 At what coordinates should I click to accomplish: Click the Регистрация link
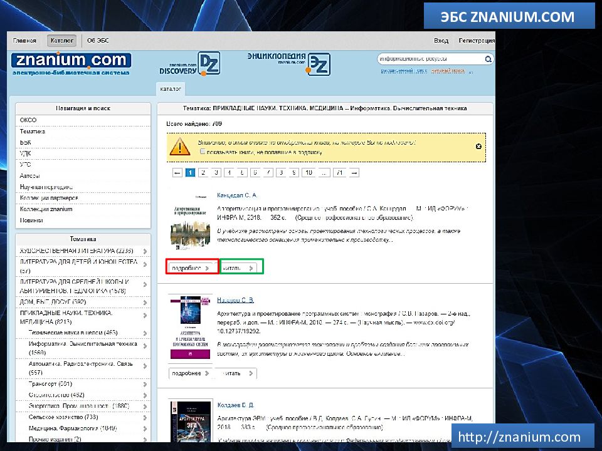click(477, 41)
